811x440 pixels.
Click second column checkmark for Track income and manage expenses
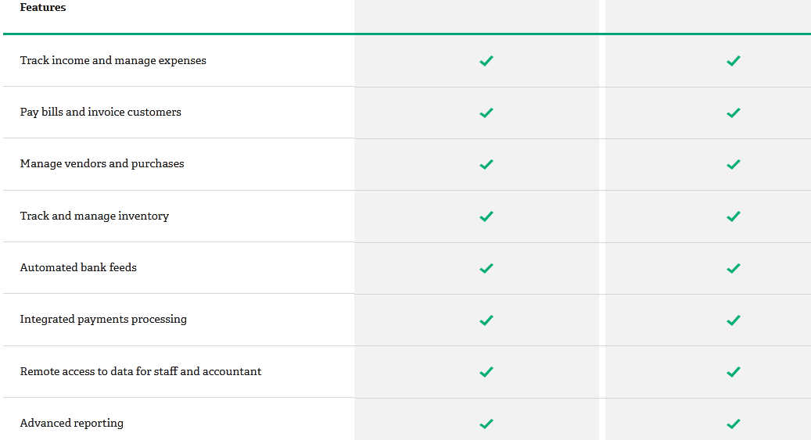734,61
